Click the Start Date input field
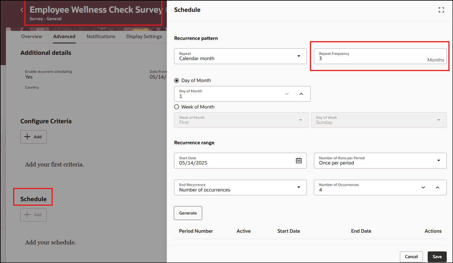The image size is (453, 263). pyautogui.click(x=240, y=160)
